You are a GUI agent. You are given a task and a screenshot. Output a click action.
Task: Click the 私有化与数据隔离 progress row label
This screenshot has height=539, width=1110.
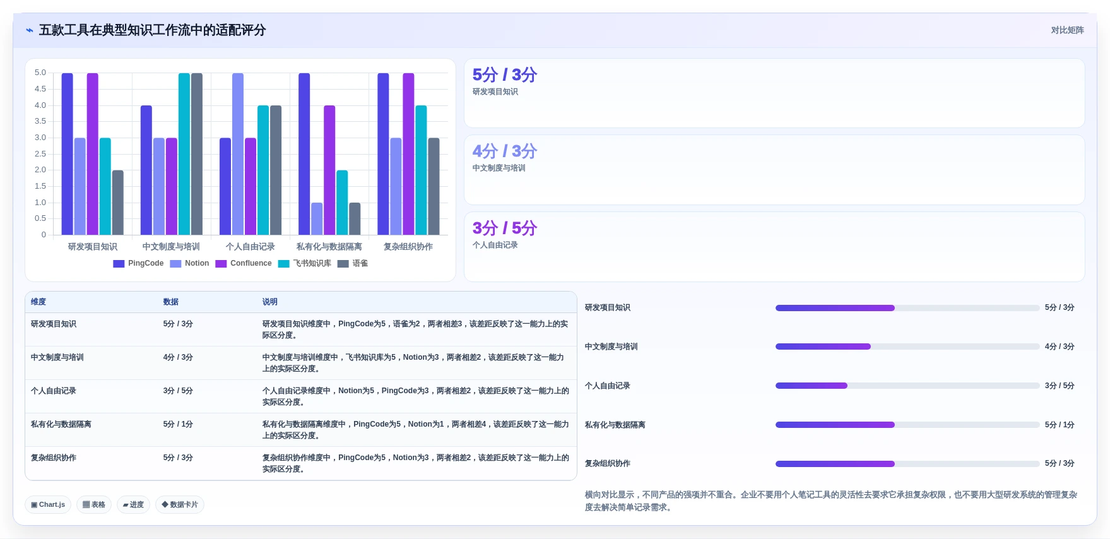pyautogui.click(x=615, y=425)
